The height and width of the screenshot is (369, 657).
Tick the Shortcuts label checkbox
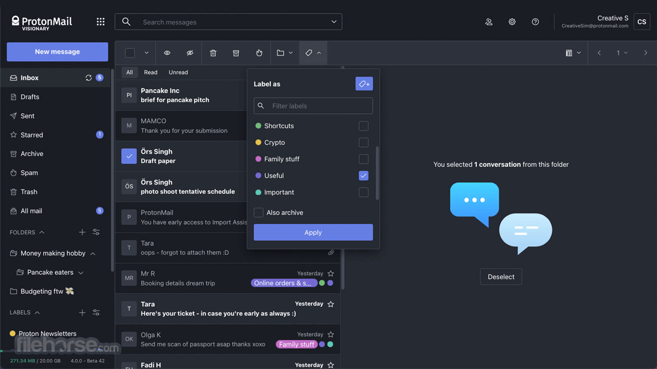click(x=364, y=126)
